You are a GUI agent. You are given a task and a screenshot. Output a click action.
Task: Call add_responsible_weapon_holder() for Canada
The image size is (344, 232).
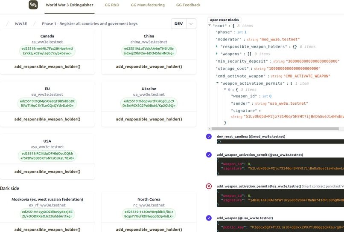47,66
